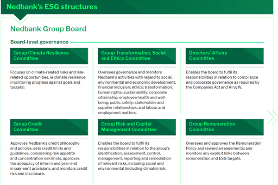The width and height of the screenshot is (278, 185).
Task: Select the Directors' Affairs Committee header
Action: click(225, 56)
